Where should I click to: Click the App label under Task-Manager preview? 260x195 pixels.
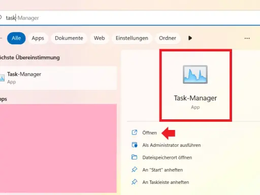point(196,107)
